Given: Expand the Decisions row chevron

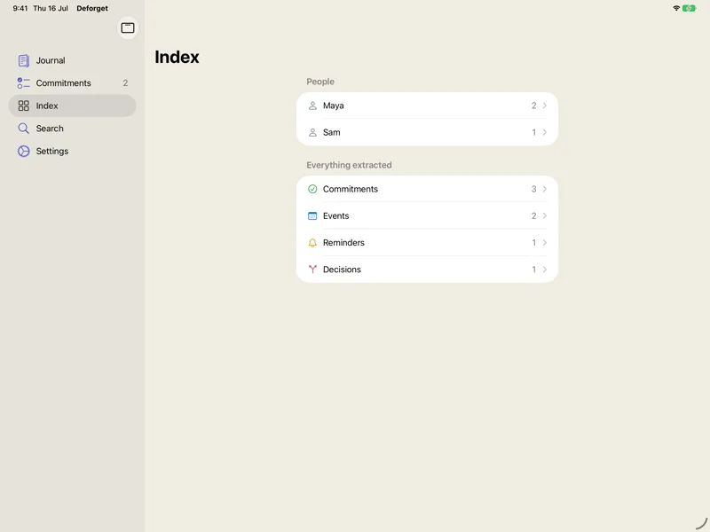Looking at the screenshot, I should tap(545, 270).
